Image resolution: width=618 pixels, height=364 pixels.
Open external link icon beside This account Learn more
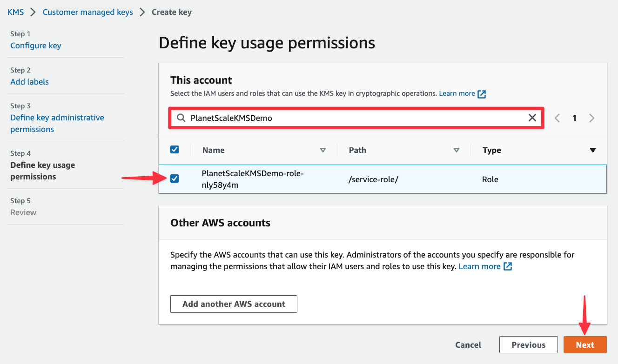[482, 94]
